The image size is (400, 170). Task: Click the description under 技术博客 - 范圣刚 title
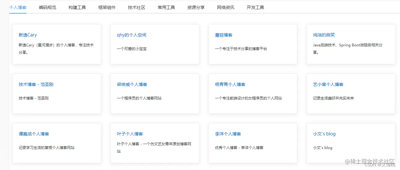[33, 98]
